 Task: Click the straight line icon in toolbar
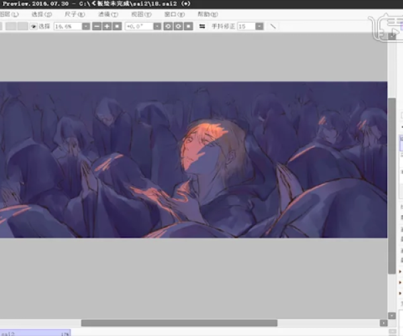tap(273, 26)
